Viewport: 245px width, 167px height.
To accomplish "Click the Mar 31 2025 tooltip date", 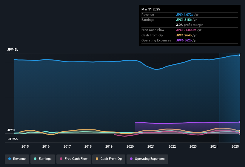I will coord(151,9).
